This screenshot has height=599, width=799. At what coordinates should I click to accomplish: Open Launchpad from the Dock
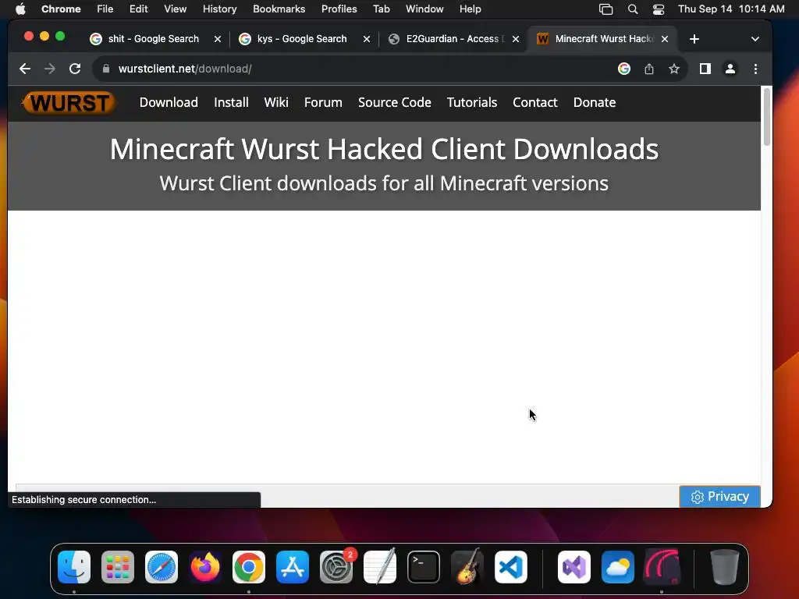(118, 567)
